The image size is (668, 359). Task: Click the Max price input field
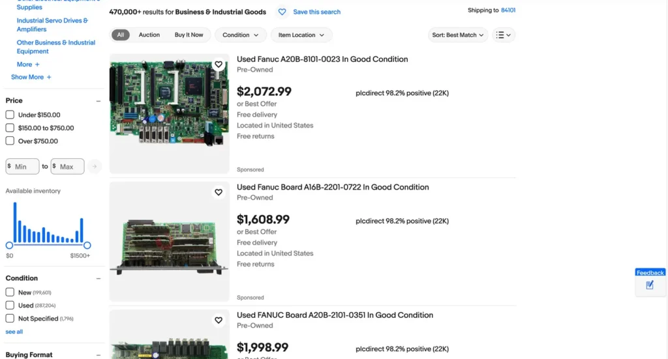coord(68,166)
